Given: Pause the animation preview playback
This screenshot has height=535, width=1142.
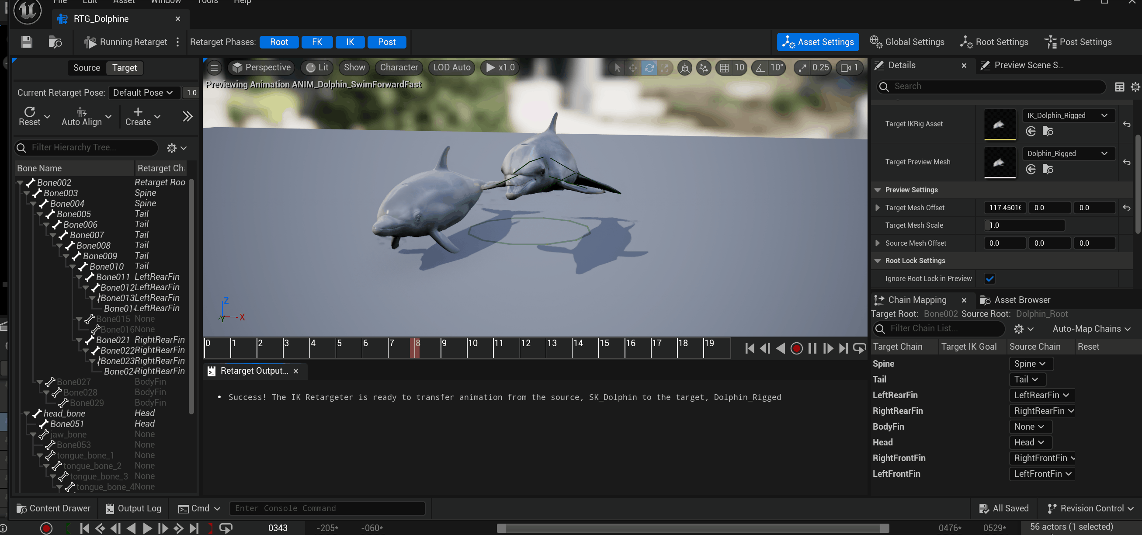Looking at the screenshot, I should click(812, 349).
